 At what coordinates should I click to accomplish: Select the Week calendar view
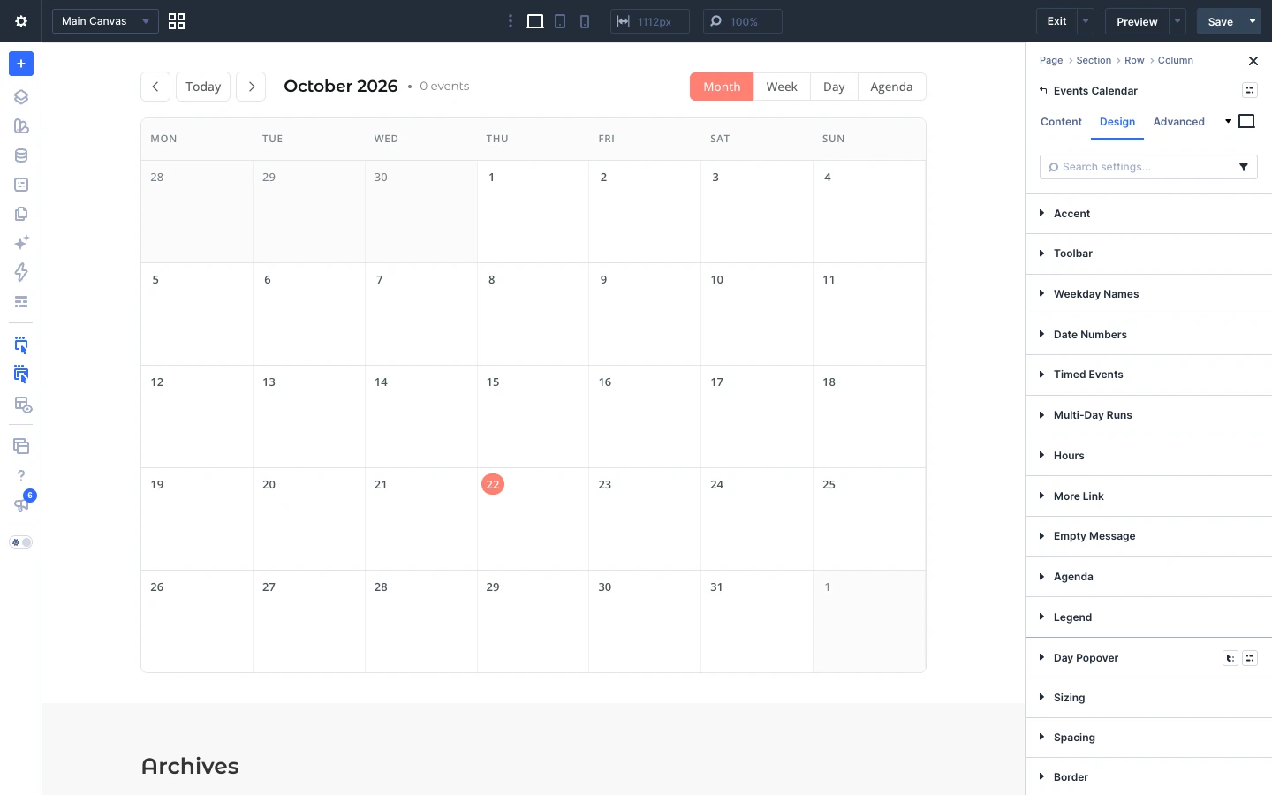(782, 87)
